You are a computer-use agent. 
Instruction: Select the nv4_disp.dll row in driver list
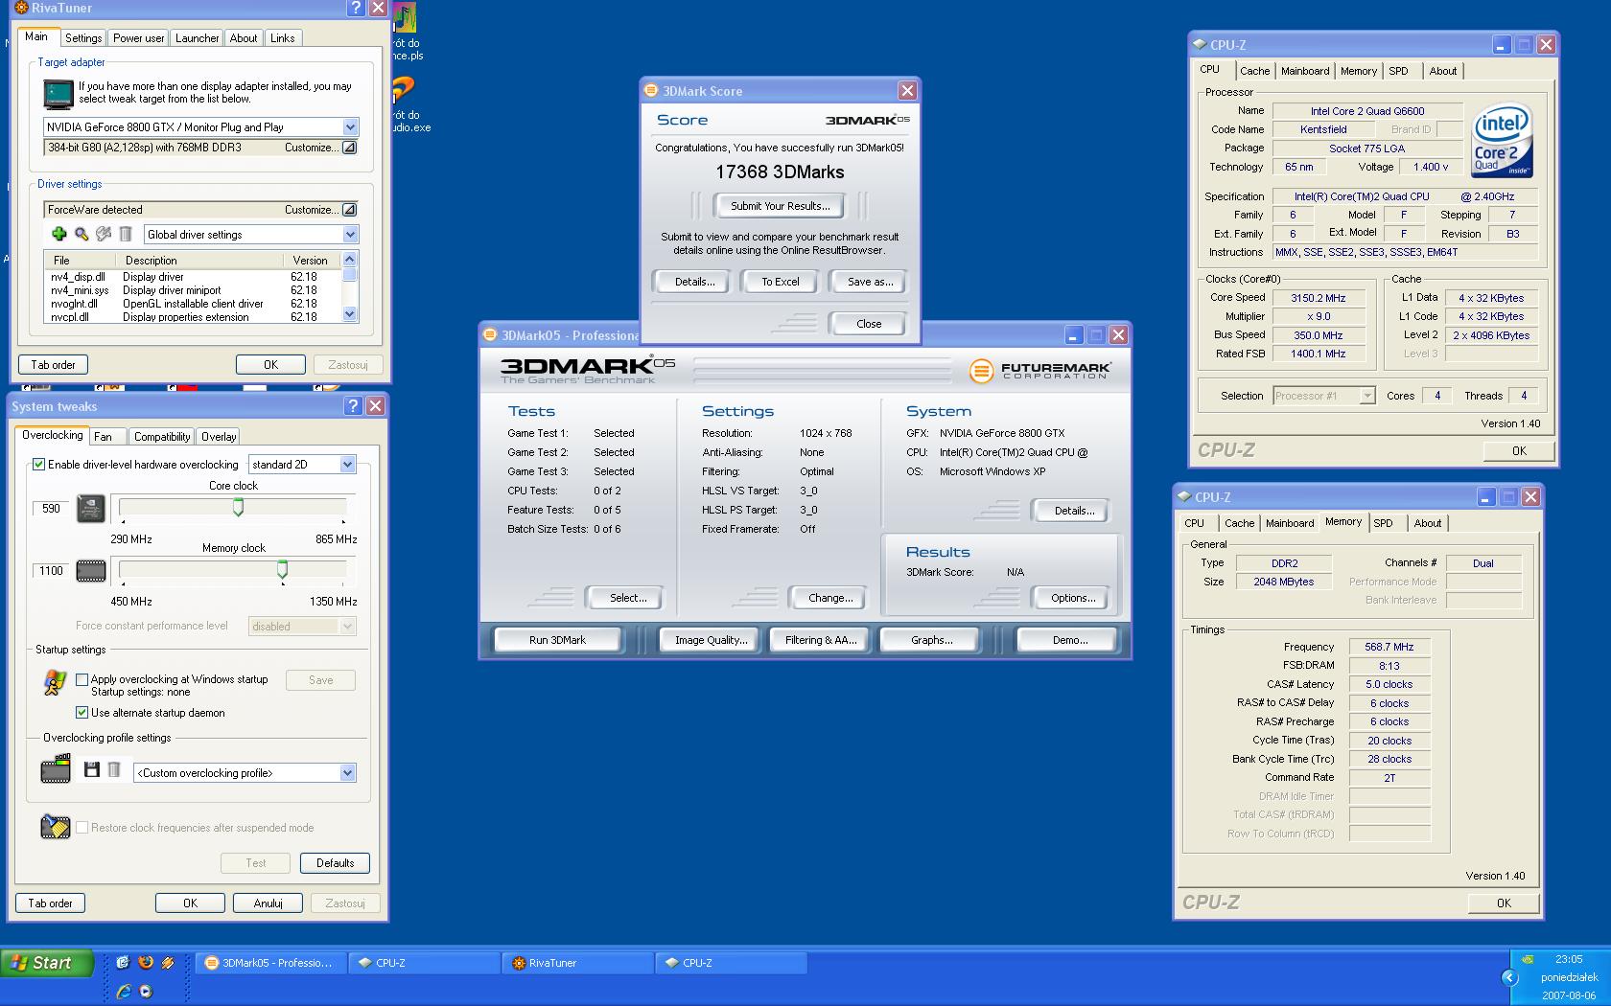pyautogui.click(x=192, y=277)
